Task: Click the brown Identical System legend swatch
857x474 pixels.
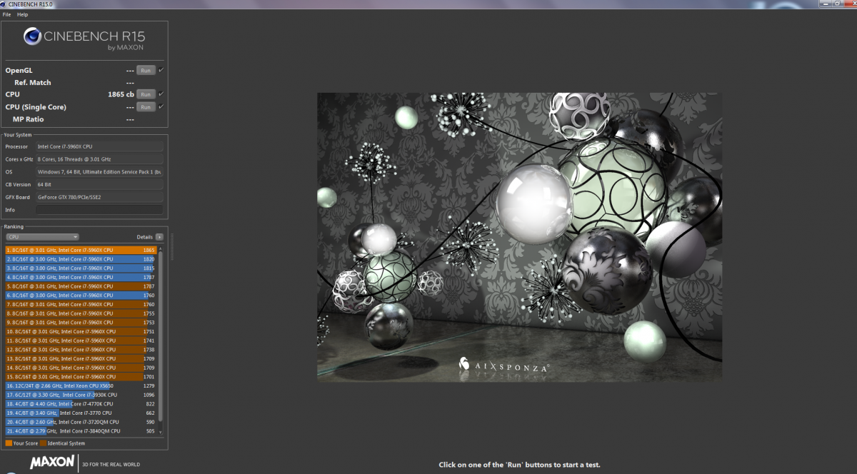Action: coord(44,443)
